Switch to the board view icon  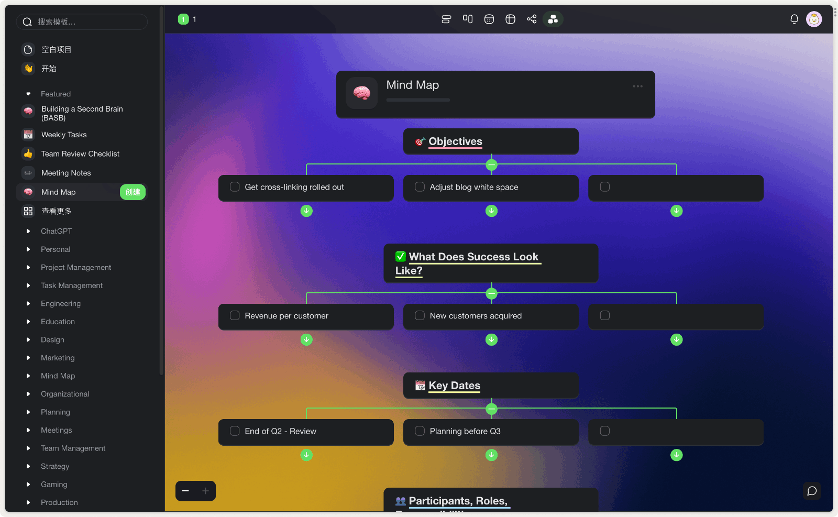click(x=468, y=19)
